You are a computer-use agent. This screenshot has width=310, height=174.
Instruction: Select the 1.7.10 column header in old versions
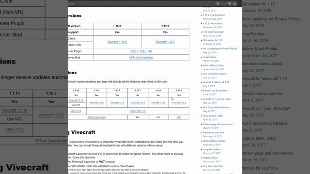click(x=76, y=90)
